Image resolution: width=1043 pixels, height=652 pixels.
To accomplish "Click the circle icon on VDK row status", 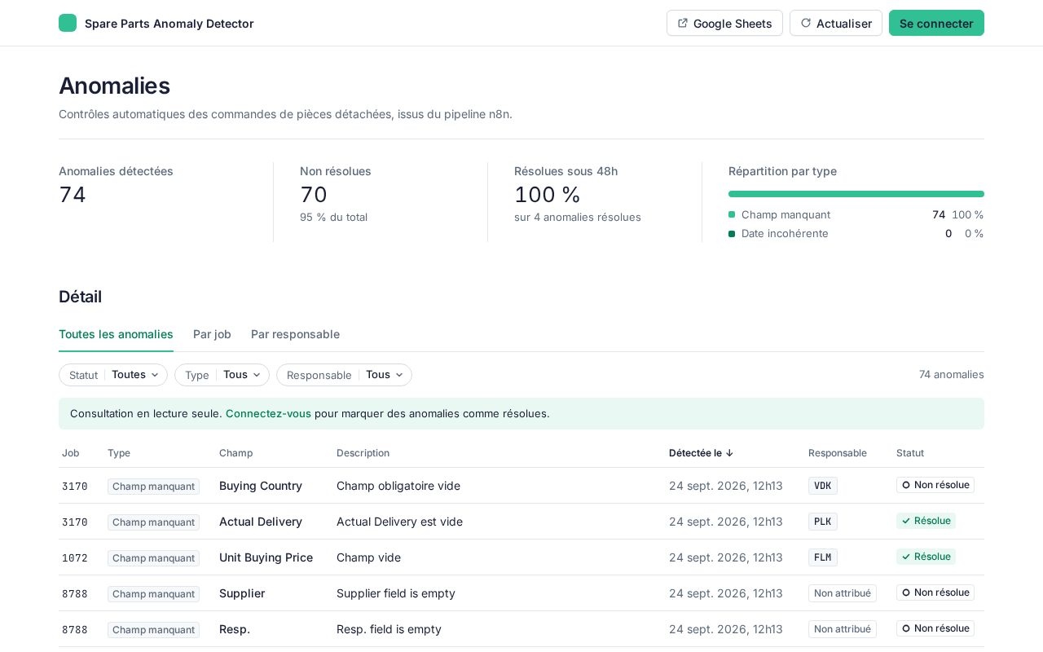I will 905,485.
